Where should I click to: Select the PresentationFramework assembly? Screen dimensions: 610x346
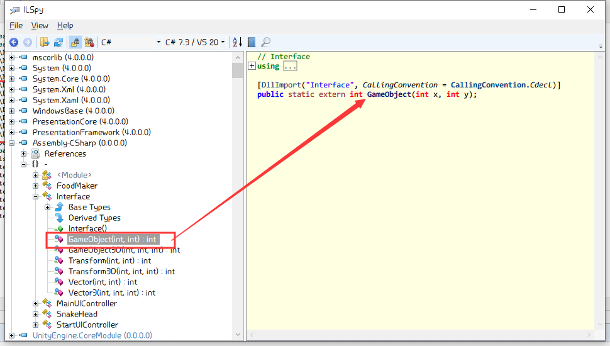(x=91, y=132)
